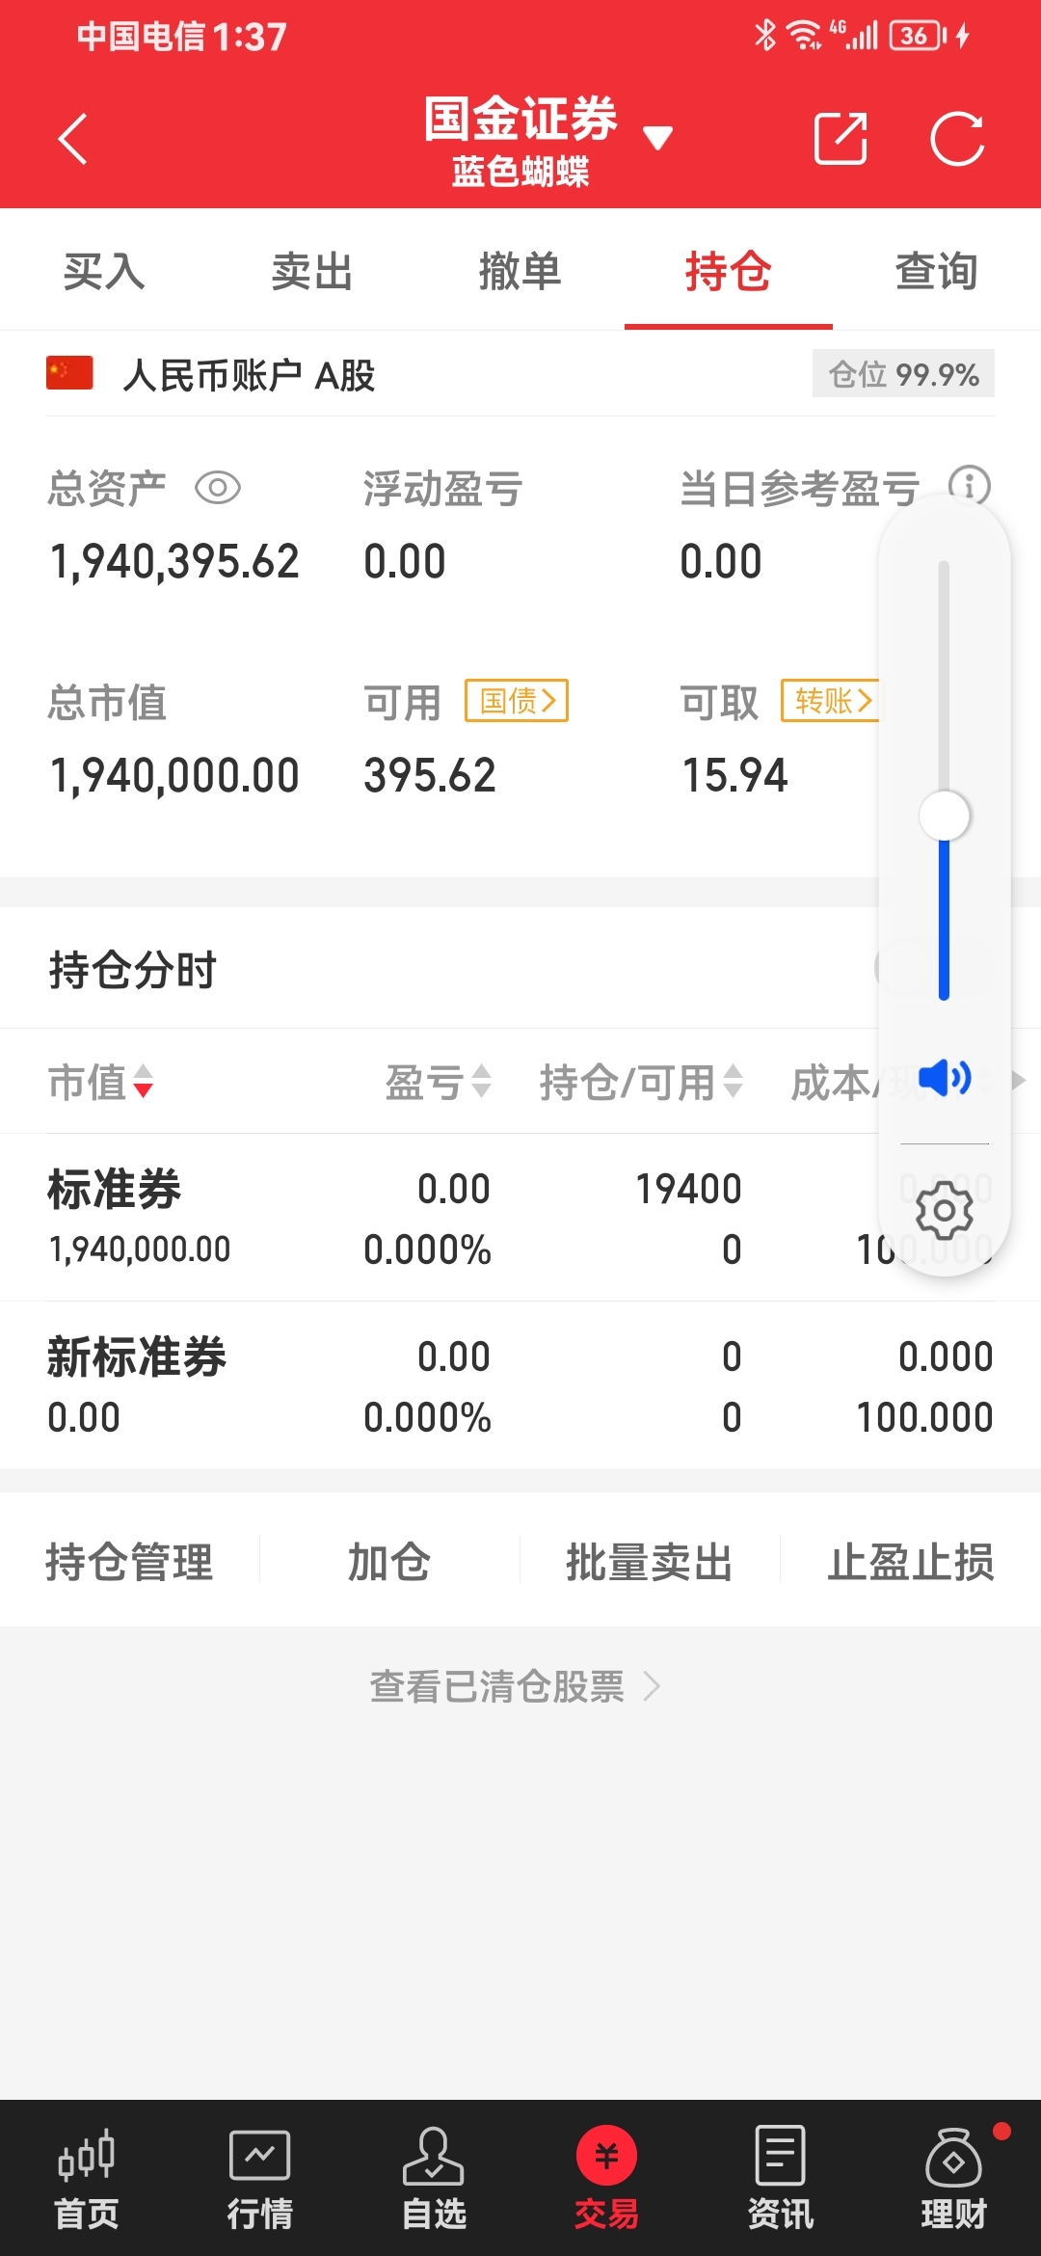Viewport: 1041px width, 2256px height.
Task: Click the China flag account icon
Action: [69, 372]
